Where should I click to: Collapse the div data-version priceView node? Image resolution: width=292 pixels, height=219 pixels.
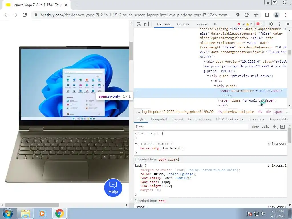[x=204, y=62]
